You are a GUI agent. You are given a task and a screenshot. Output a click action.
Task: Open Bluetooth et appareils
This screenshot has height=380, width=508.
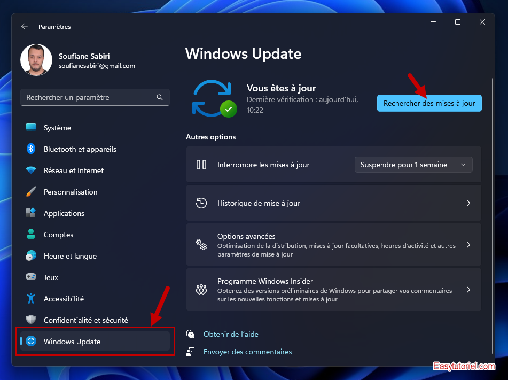[x=95, y=149]
